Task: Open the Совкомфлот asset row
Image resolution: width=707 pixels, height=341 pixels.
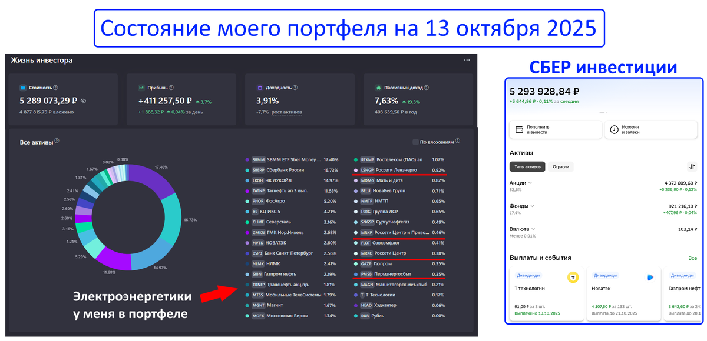Action: coord(399,243)
